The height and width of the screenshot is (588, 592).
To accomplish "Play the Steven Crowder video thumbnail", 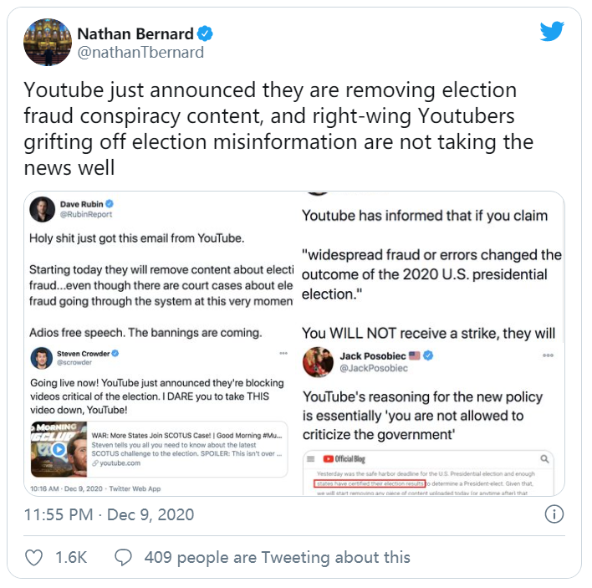I will [59, 449].
